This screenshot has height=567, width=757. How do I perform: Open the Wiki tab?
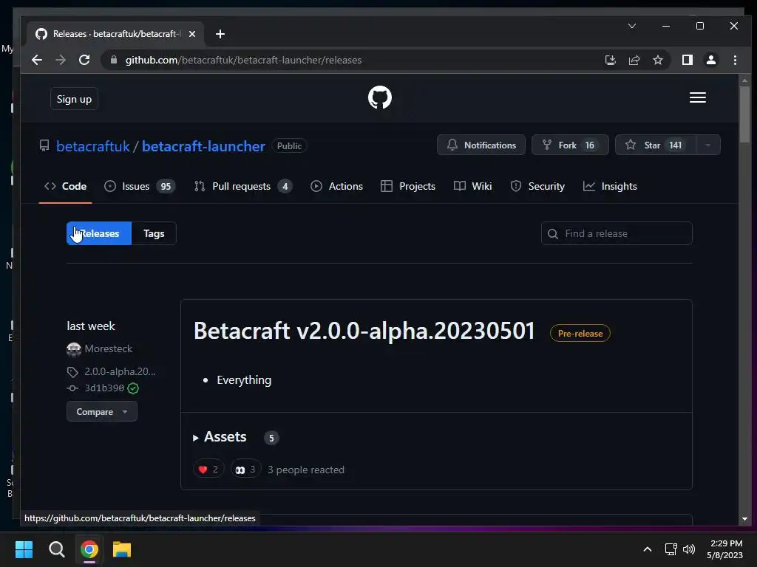[x=472, y=186]
